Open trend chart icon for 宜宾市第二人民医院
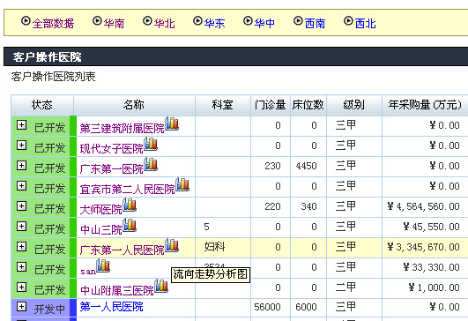The width and height of the screenshot is (468, 321). [x=182, y=184]
